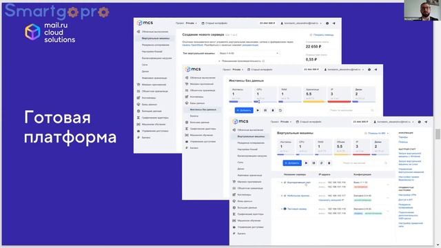Click the blue Добавить button in front window
Viewport: 441px width, 248px height.
click(292, 163)
